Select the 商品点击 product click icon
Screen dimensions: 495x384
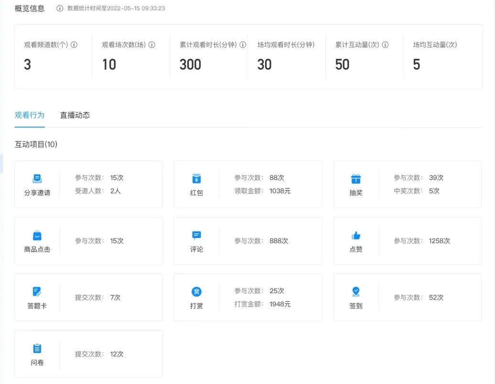tap(37, 235)
